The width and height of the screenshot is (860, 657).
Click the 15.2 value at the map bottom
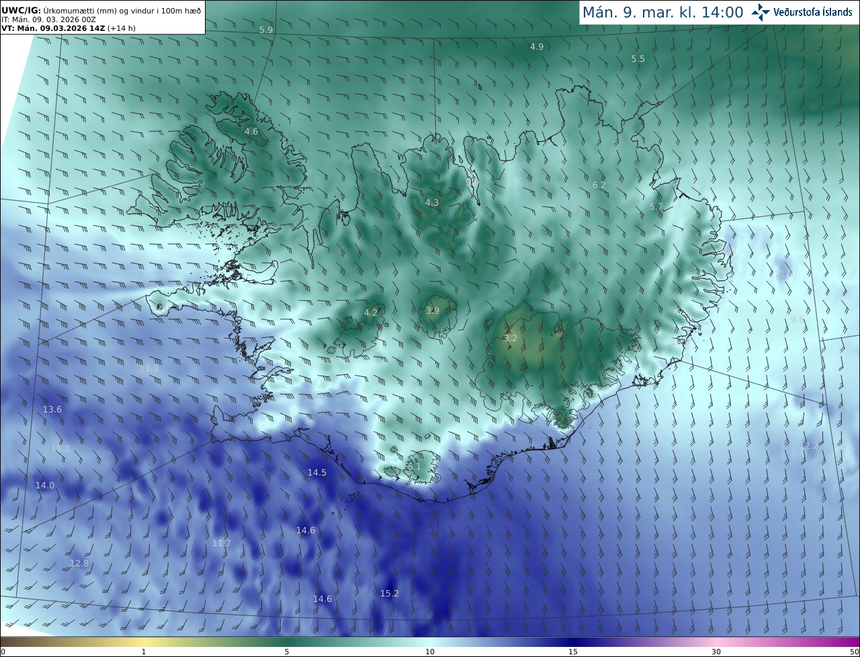[x=390, y=593]
